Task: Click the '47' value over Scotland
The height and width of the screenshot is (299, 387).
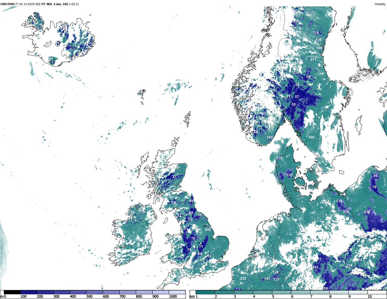Action: [x=174, y=177]
